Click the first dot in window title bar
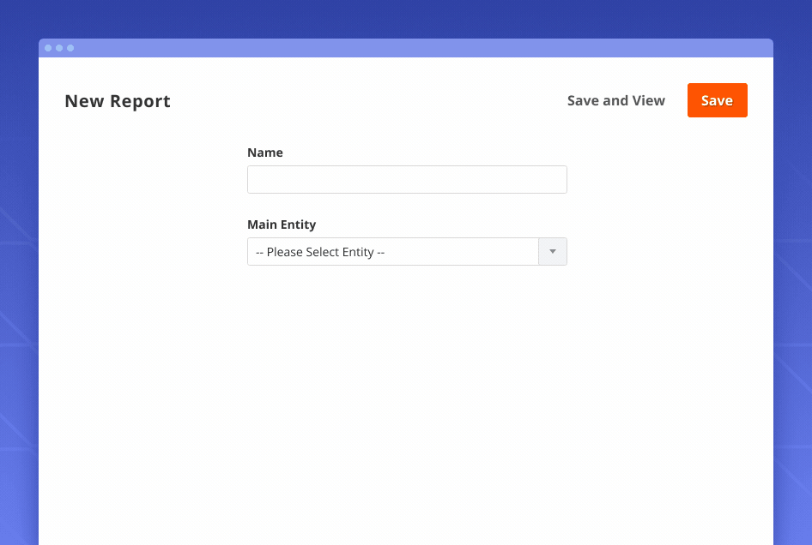 pyautogui.click(x=48, y=48)
